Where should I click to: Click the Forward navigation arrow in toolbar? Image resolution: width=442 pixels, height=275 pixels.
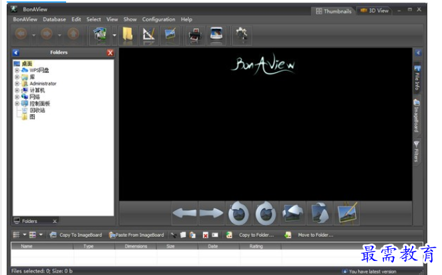47,34
